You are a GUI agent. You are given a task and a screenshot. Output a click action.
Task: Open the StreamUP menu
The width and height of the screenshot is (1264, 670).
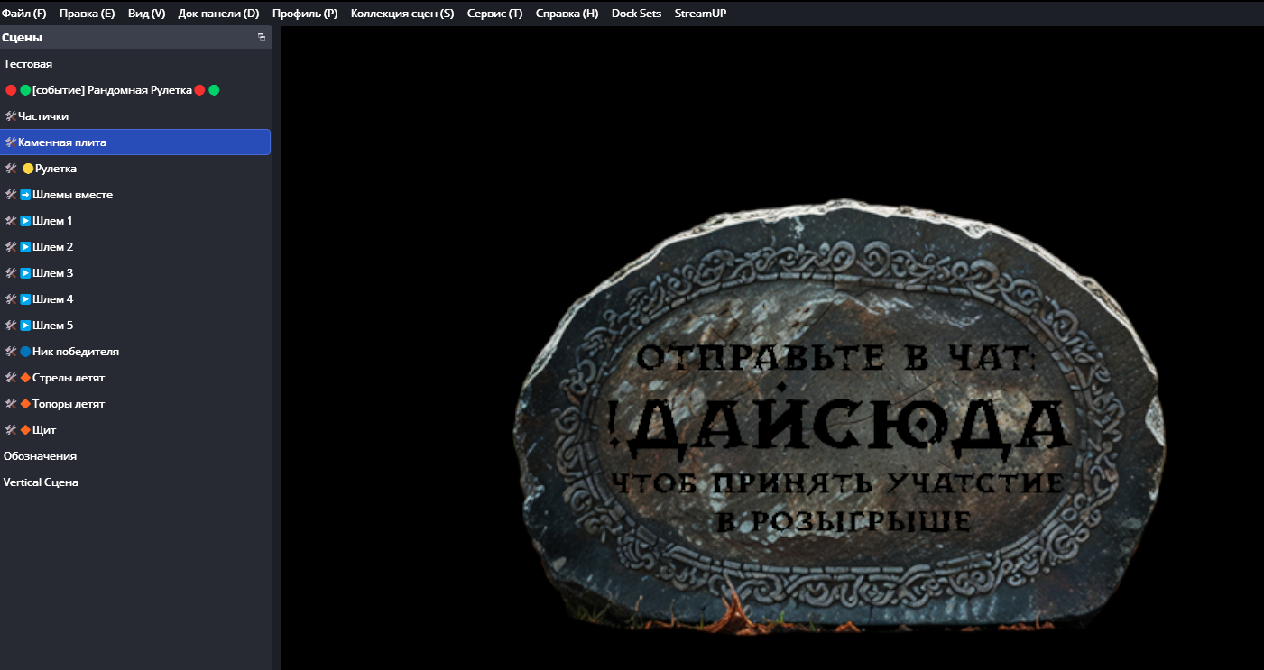pos(700,14)
